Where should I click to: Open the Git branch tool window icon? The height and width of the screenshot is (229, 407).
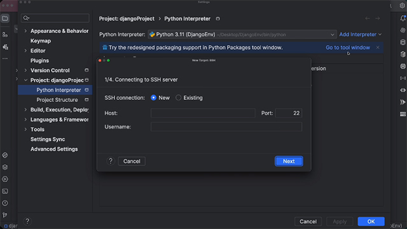click(x=5, y=215)
